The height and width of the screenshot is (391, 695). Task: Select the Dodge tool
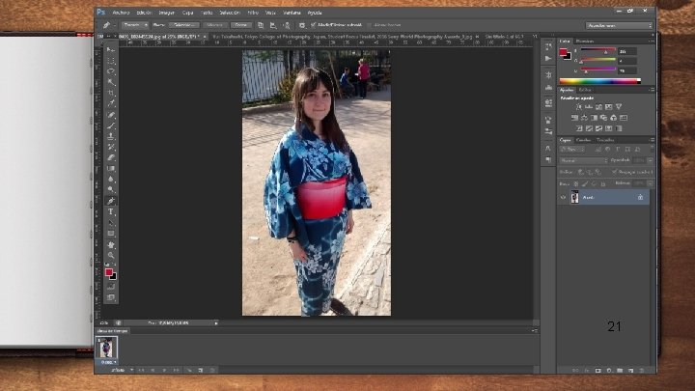point(111,189)
